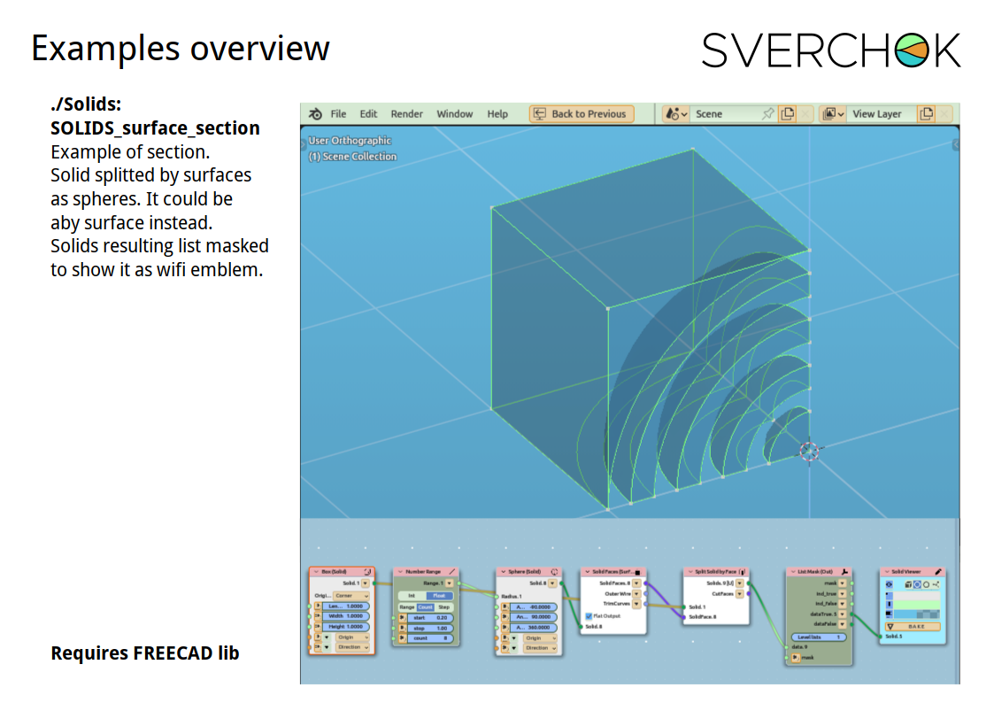Open the scene browse icon dropdown
Image resolution: width=994 pixels, height=703 pixels.
tap(675, 114)
